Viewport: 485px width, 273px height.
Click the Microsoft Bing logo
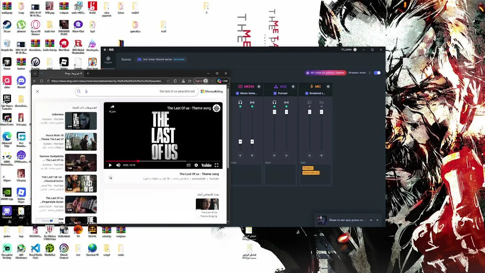click(x=212, y=91)
